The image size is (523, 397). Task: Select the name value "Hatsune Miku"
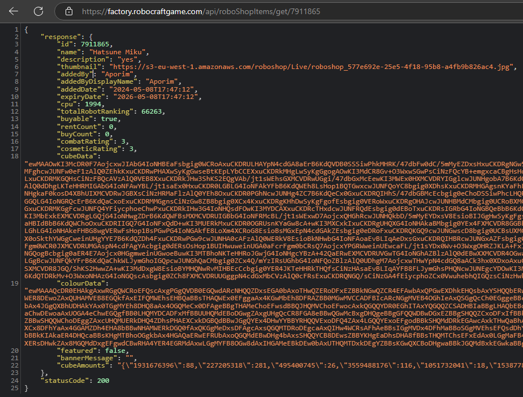pos(118,52)
